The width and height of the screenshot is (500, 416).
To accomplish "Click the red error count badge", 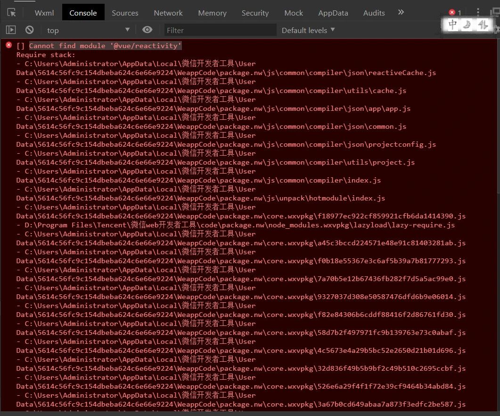I will (455, 12).
